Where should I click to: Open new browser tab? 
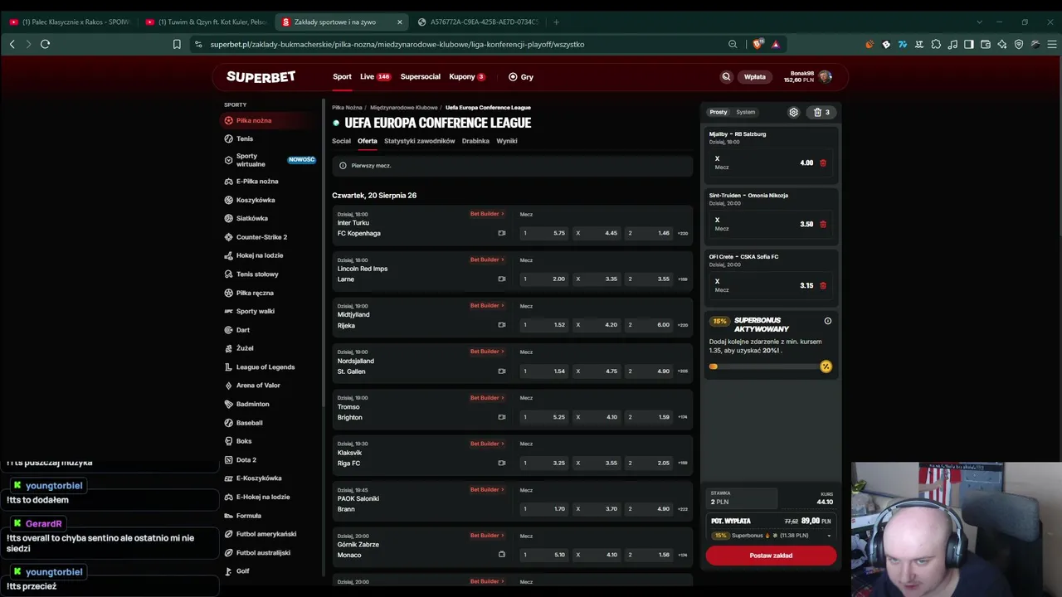(556, 22)
